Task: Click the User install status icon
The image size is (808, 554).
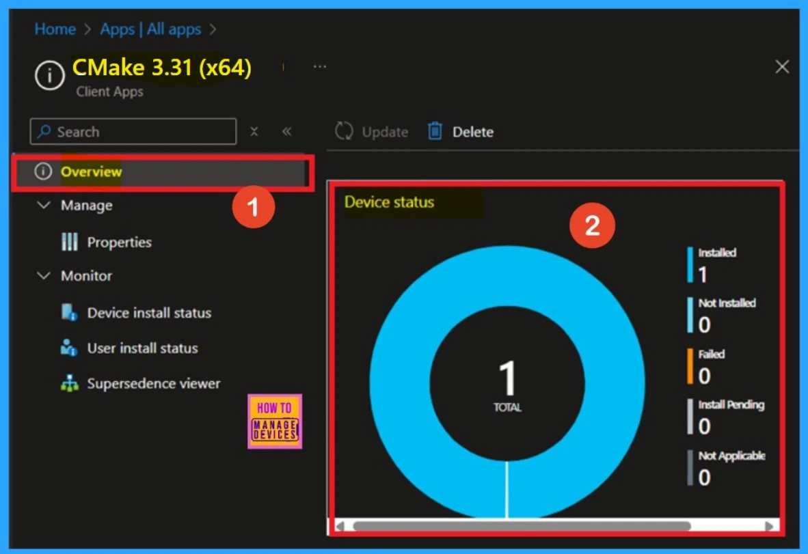Action: (68, 348)
